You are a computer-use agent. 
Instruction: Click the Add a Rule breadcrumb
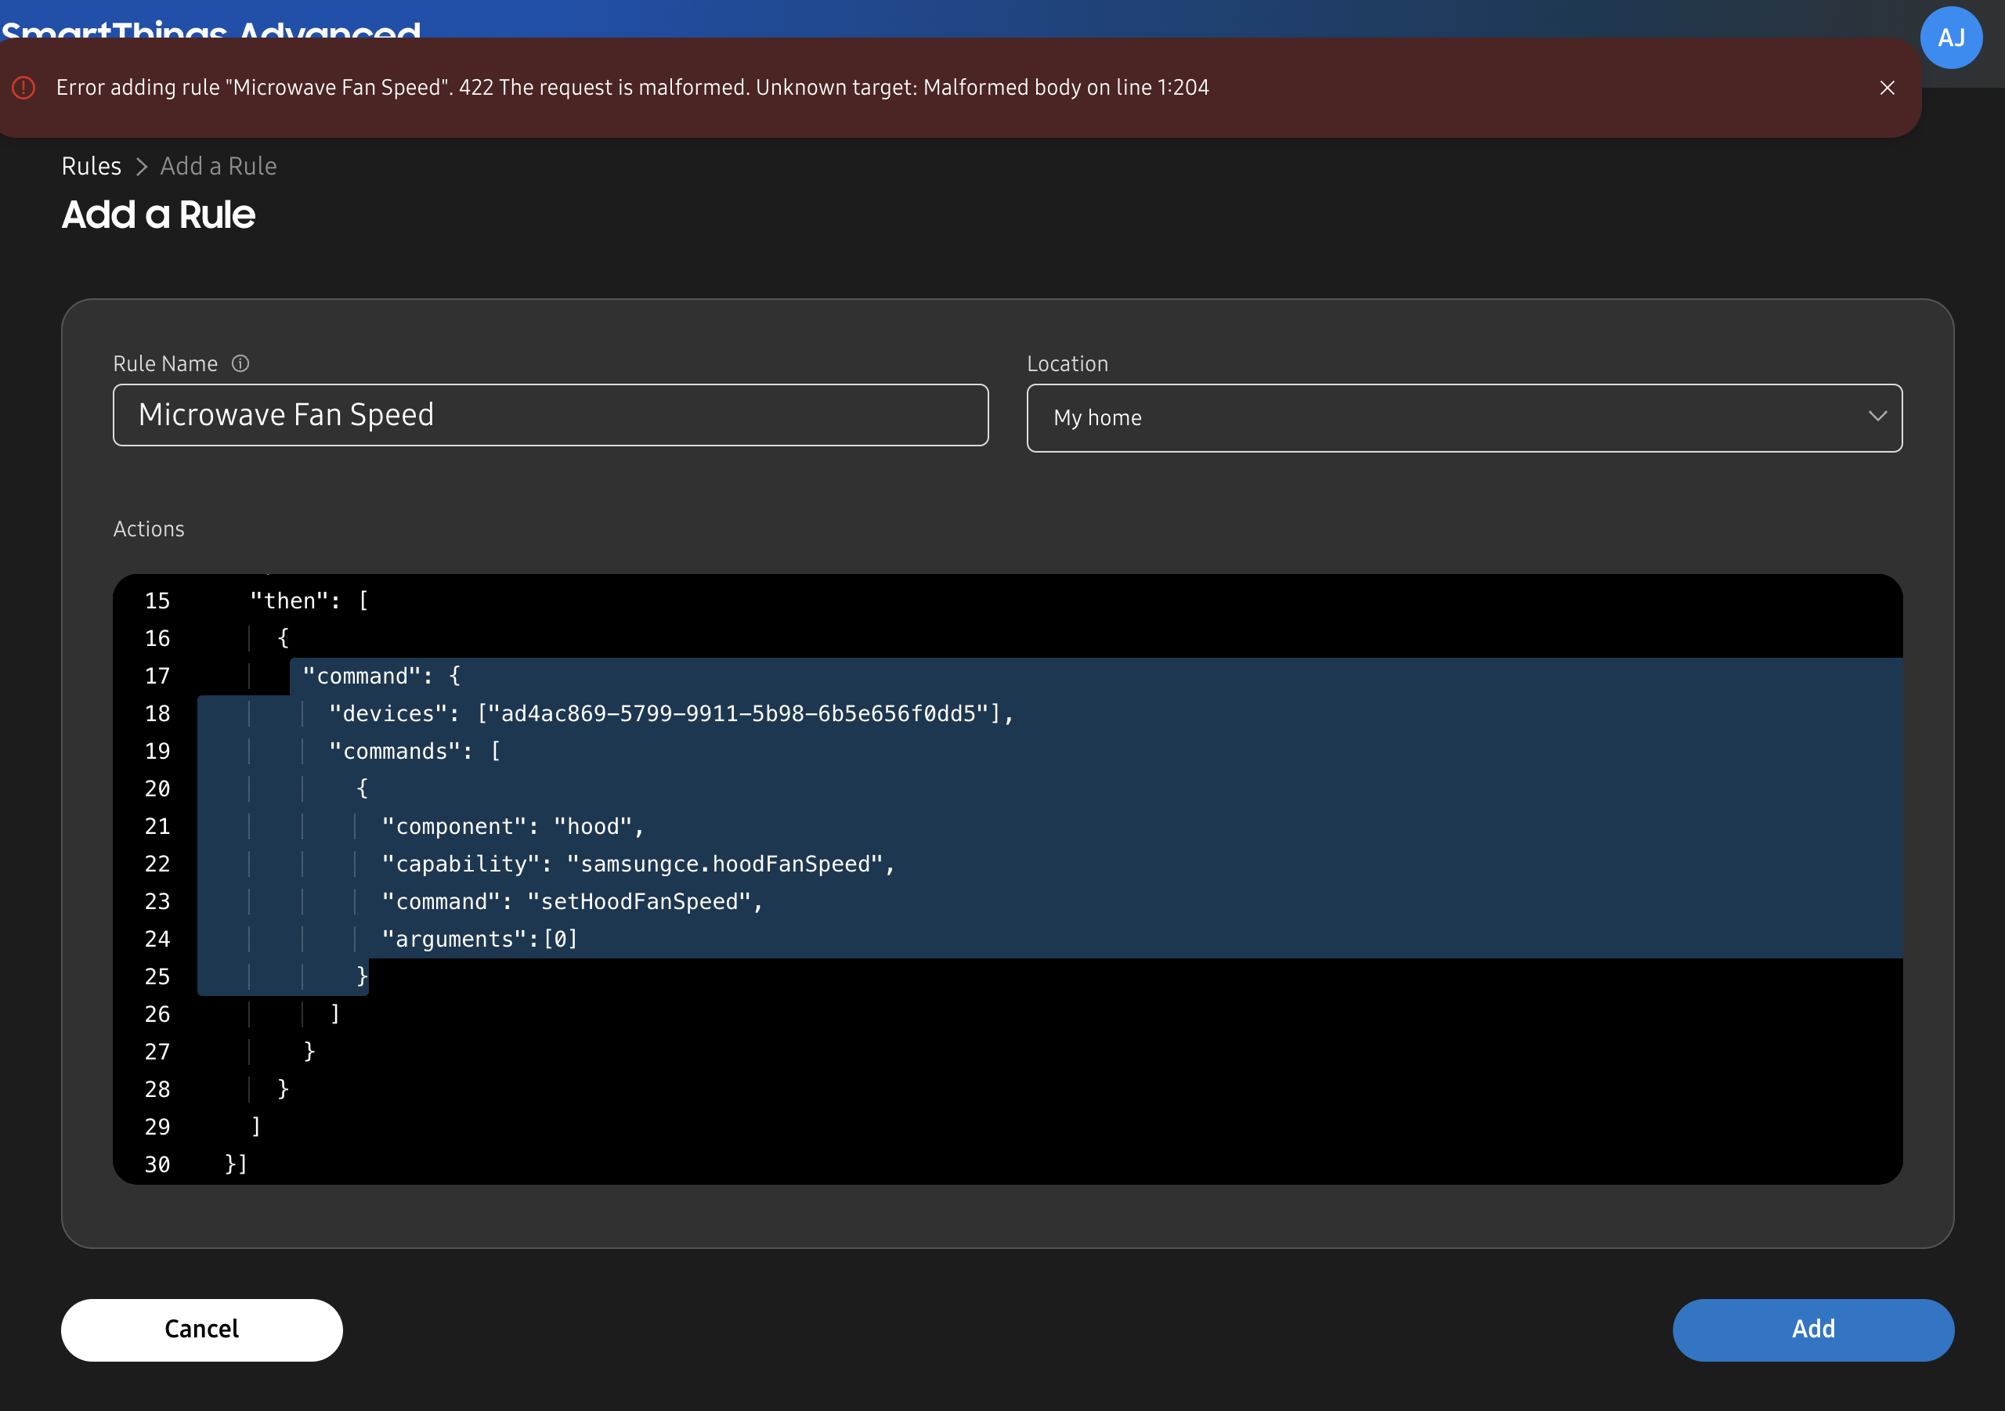coord(219,166)
